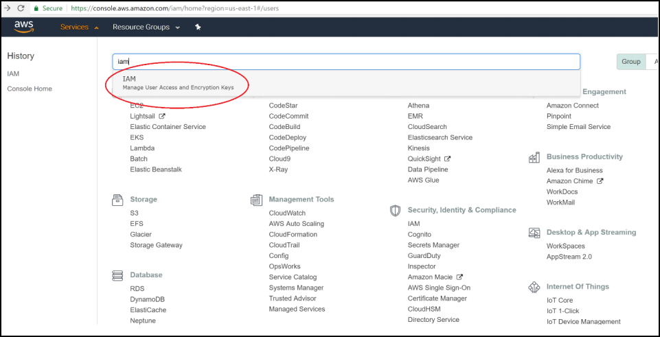Open CloudWatch

287,213
